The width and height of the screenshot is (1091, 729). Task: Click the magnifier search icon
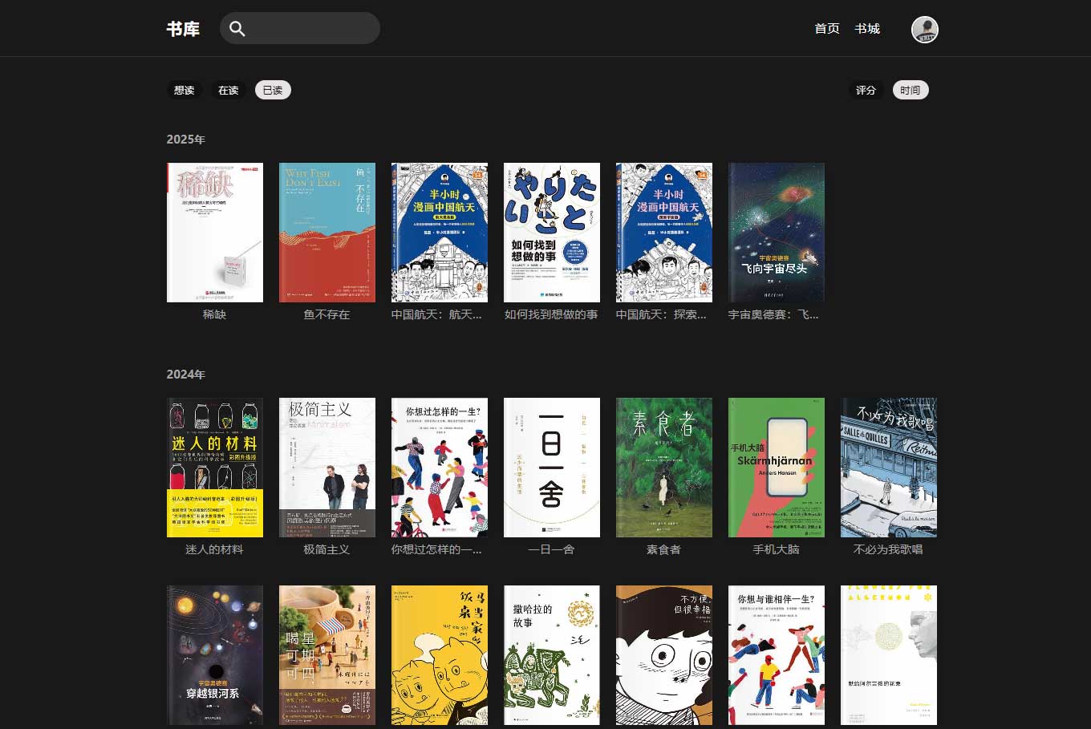click(x=237, y=29)
